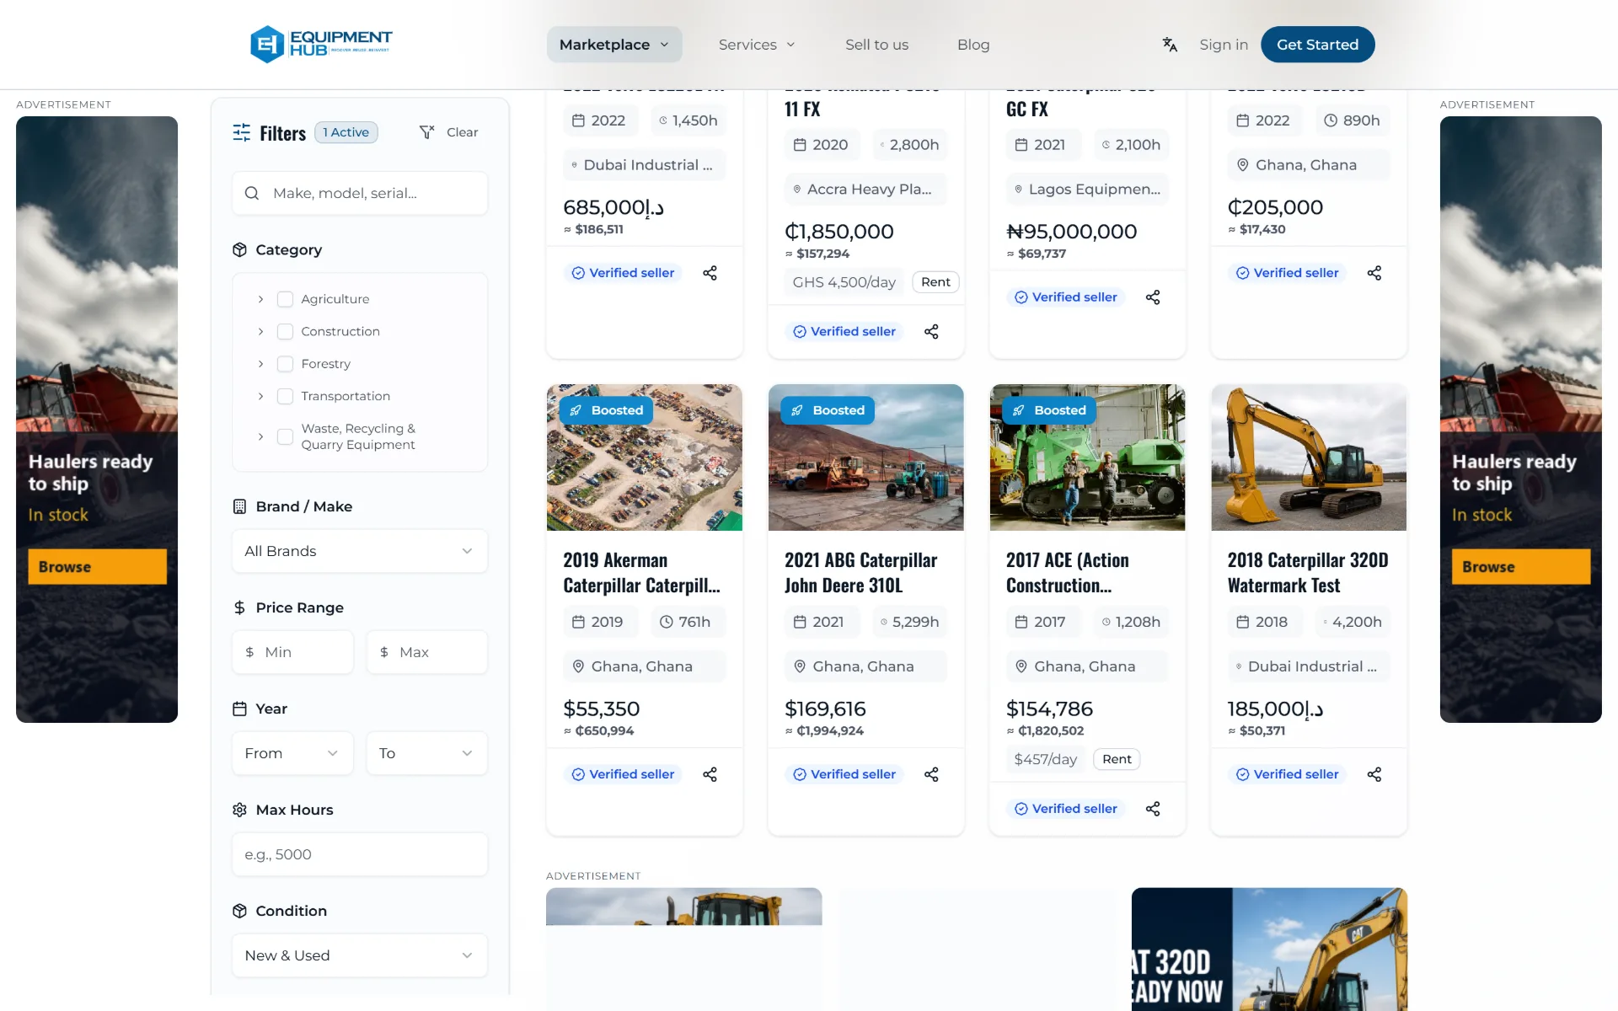Expand the Agriculture category tree
Image resolution: width=1618 pixels, height=1011 pixels.
tap(260, 299)
